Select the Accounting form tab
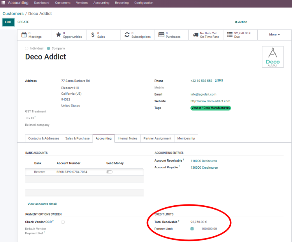292x242 pixels. click(x=104, y=138)
